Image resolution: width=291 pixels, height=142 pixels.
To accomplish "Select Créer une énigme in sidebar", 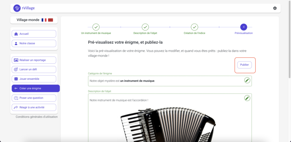I will pyautogui.click(x=36, y=88).
